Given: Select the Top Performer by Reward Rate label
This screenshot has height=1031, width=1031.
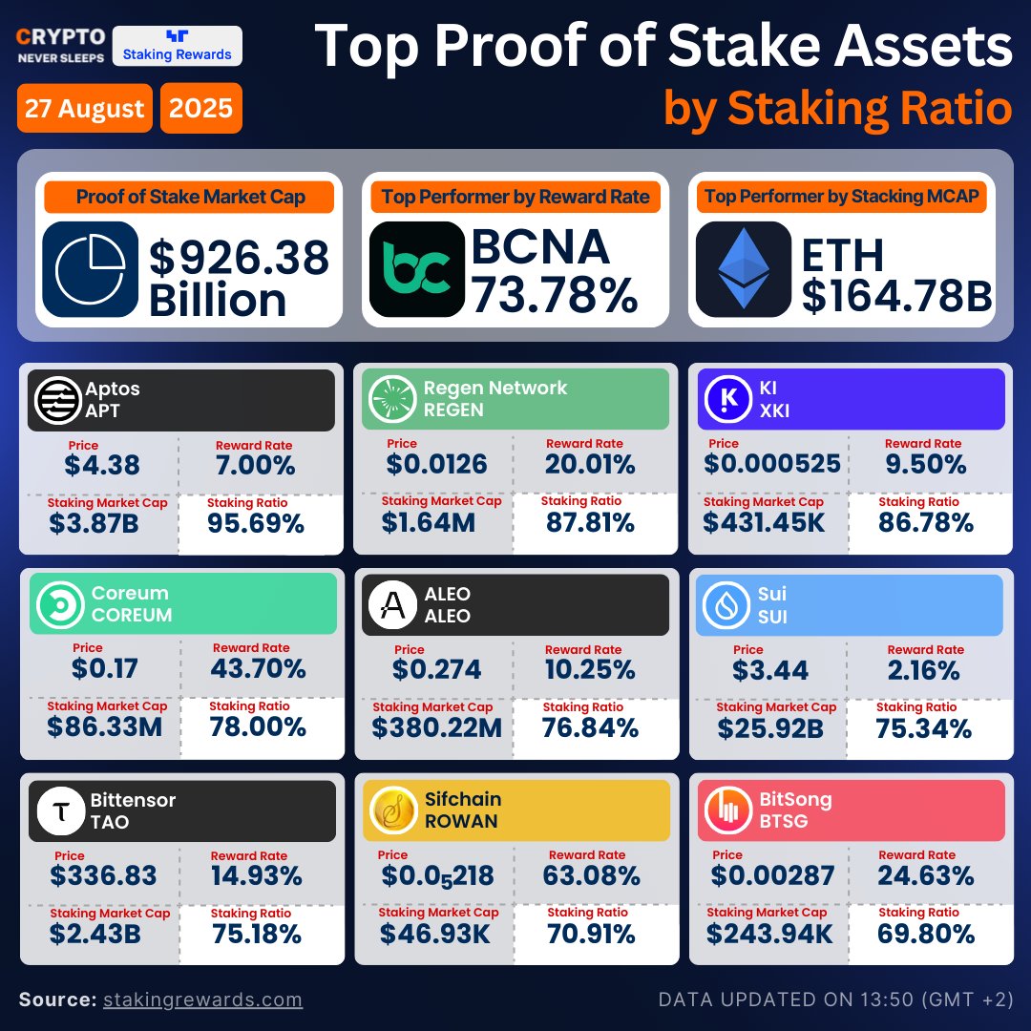Looking at the screenshot, I should [x=515, y=198].
